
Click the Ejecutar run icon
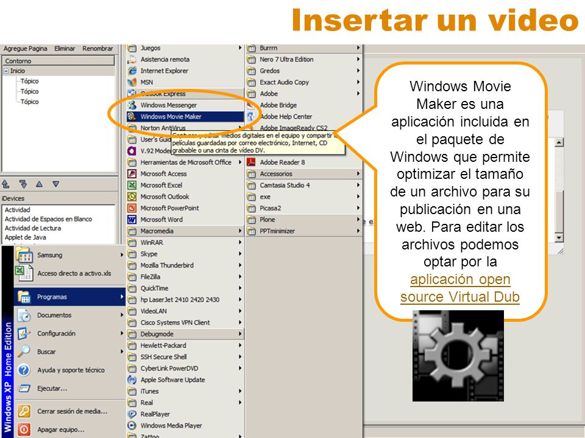tap(24, 388)
